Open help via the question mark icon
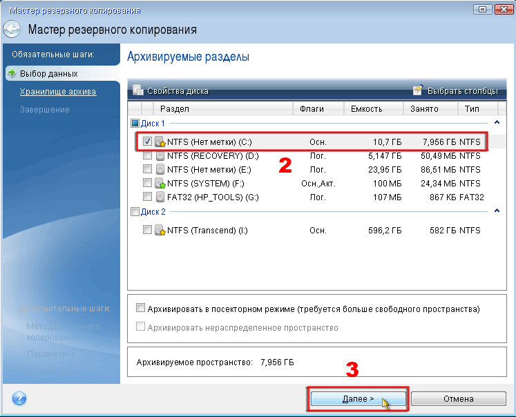This screenshot has width=516, height=417. tap(19, 398)
